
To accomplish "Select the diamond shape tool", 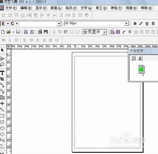I will 2,134.
